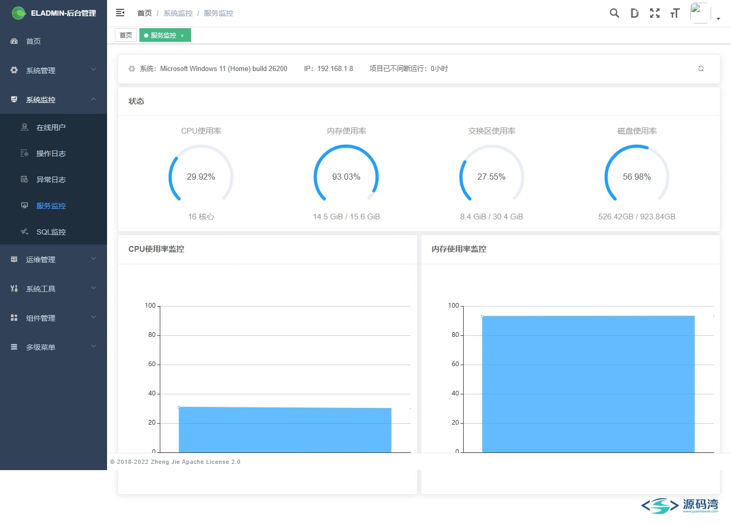Switch to the 首页 tag tab

pos(126,35)
